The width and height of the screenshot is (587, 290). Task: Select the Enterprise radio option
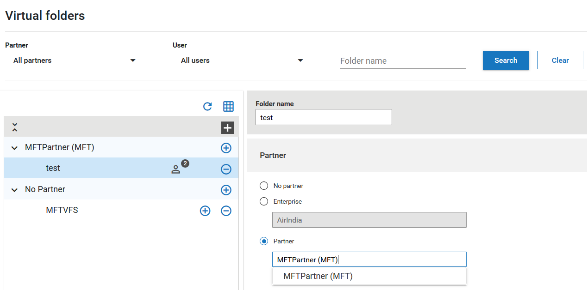tap(264, 201)
